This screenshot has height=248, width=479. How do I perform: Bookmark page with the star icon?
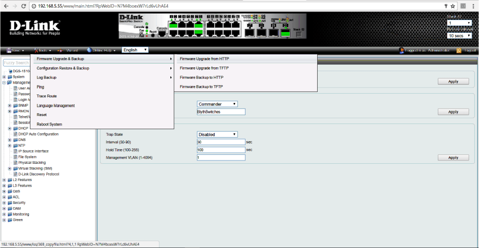tap(453, 6)
